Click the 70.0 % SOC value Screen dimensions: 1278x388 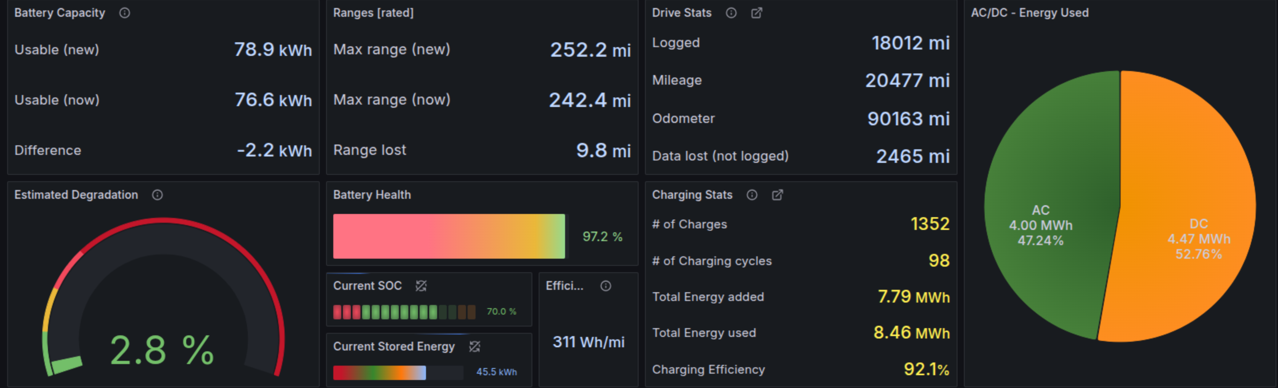[x=502, y=312]
